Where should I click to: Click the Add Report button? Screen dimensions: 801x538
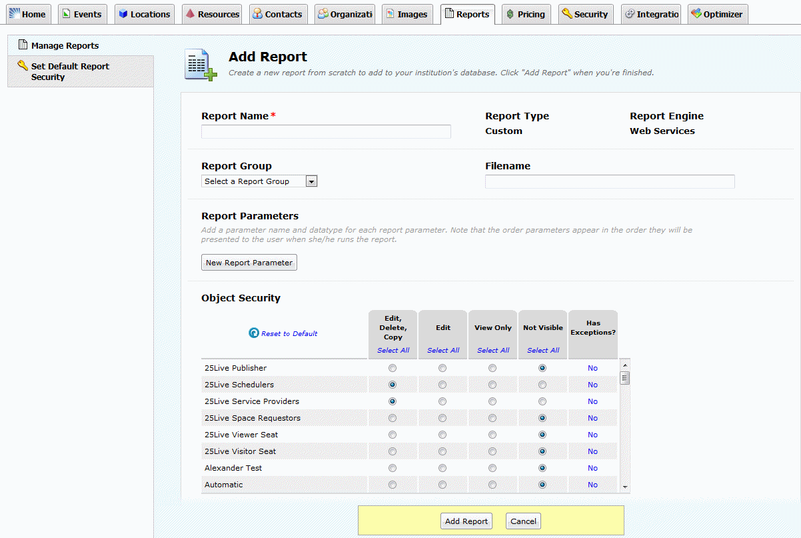[466, 521]
